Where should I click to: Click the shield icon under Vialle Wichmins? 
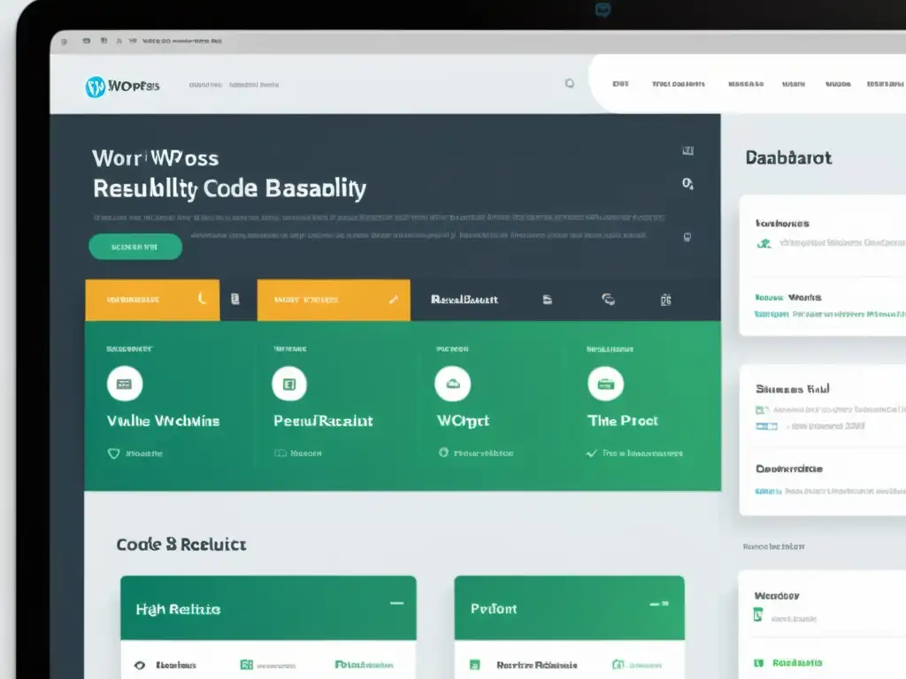click(x=114, y=454)
